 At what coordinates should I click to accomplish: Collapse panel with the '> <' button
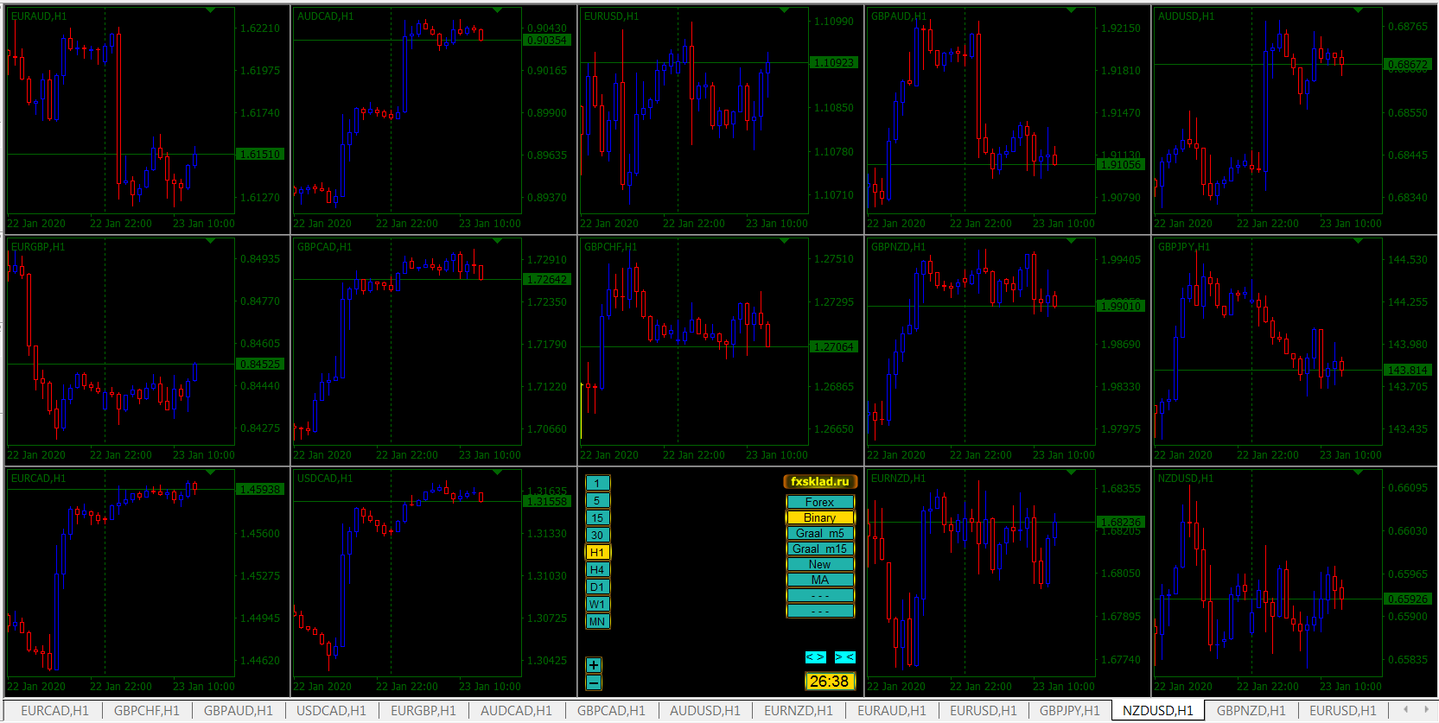pyautogui.click(x=844, y=657)
